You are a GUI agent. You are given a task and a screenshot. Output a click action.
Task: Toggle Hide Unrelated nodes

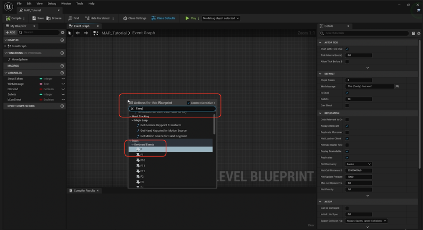coord(97,18)
